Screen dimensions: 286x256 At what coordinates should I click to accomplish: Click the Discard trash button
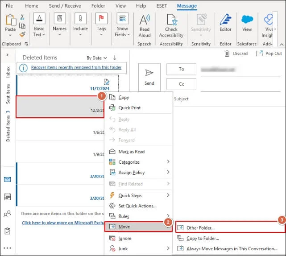(236, 54)
